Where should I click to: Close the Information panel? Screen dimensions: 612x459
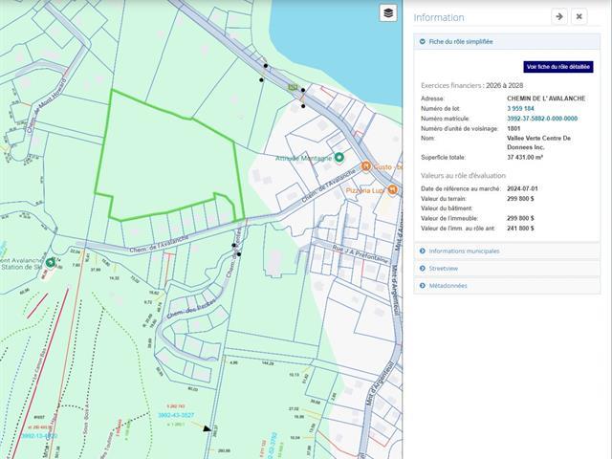tap(579, 16)
